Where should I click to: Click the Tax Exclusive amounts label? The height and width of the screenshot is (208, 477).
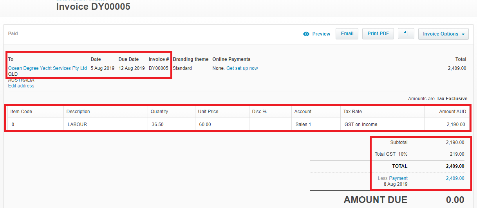[x=452, y=99]
